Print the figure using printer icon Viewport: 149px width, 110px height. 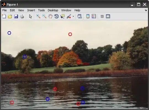pyautogui.click(x=22, y=16)
